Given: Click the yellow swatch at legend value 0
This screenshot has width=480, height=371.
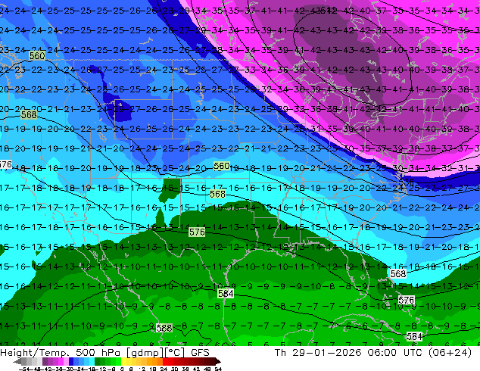Looking at the screenshot, I should click(x=123, y=361).
